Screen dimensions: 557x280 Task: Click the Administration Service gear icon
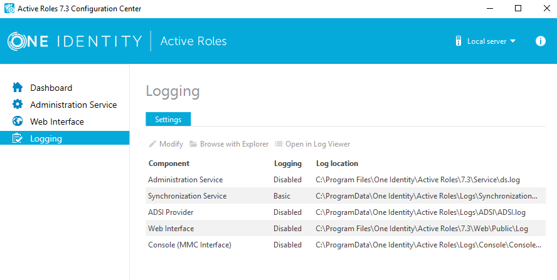tap(18, 105)
